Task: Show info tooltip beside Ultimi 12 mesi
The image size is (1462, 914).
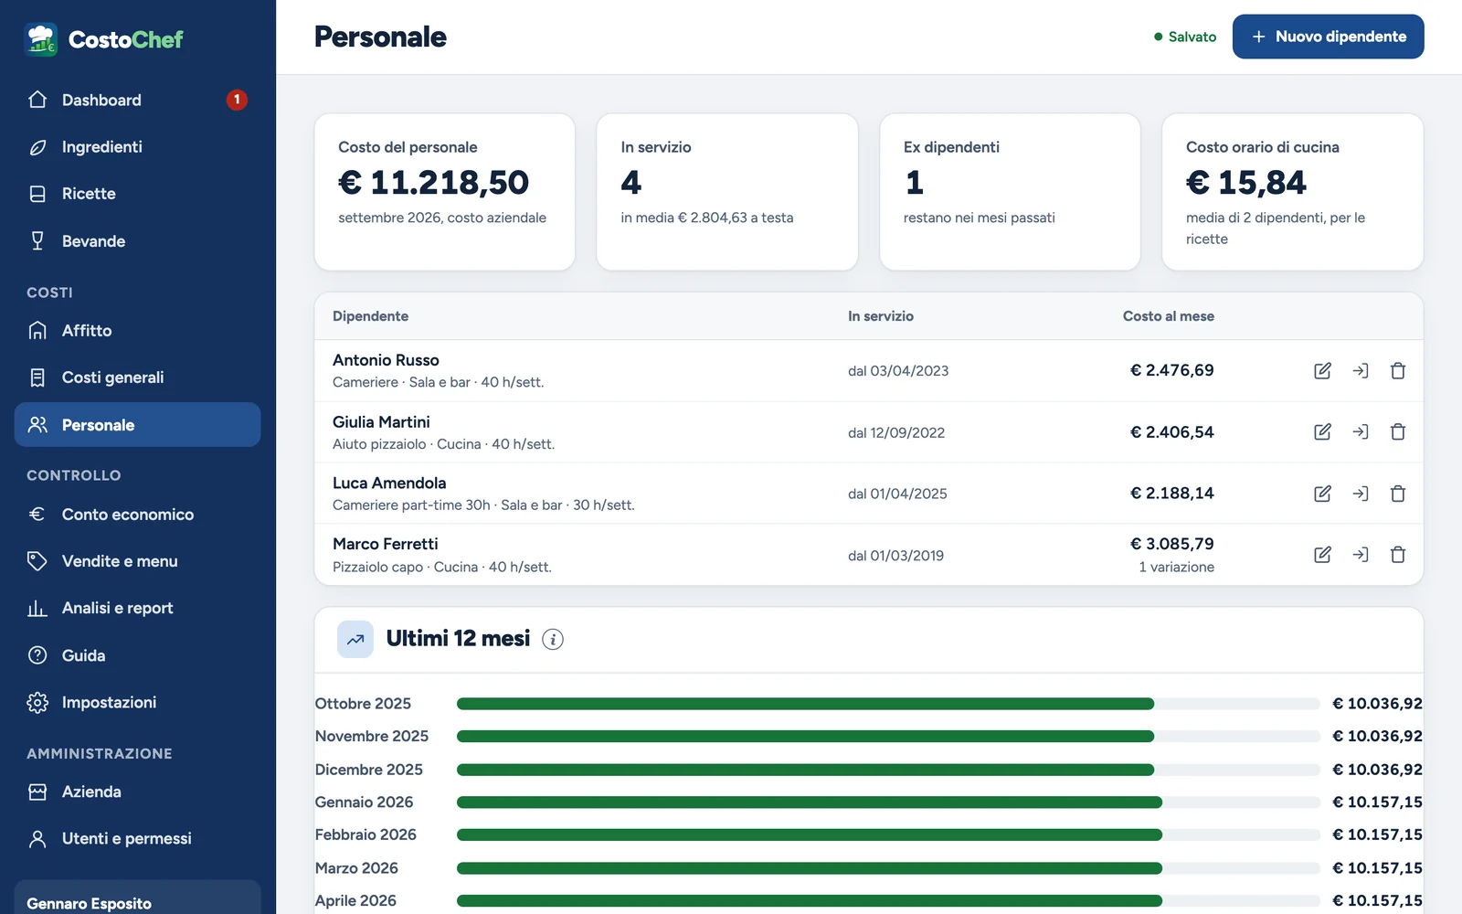Action: point(553,640)
